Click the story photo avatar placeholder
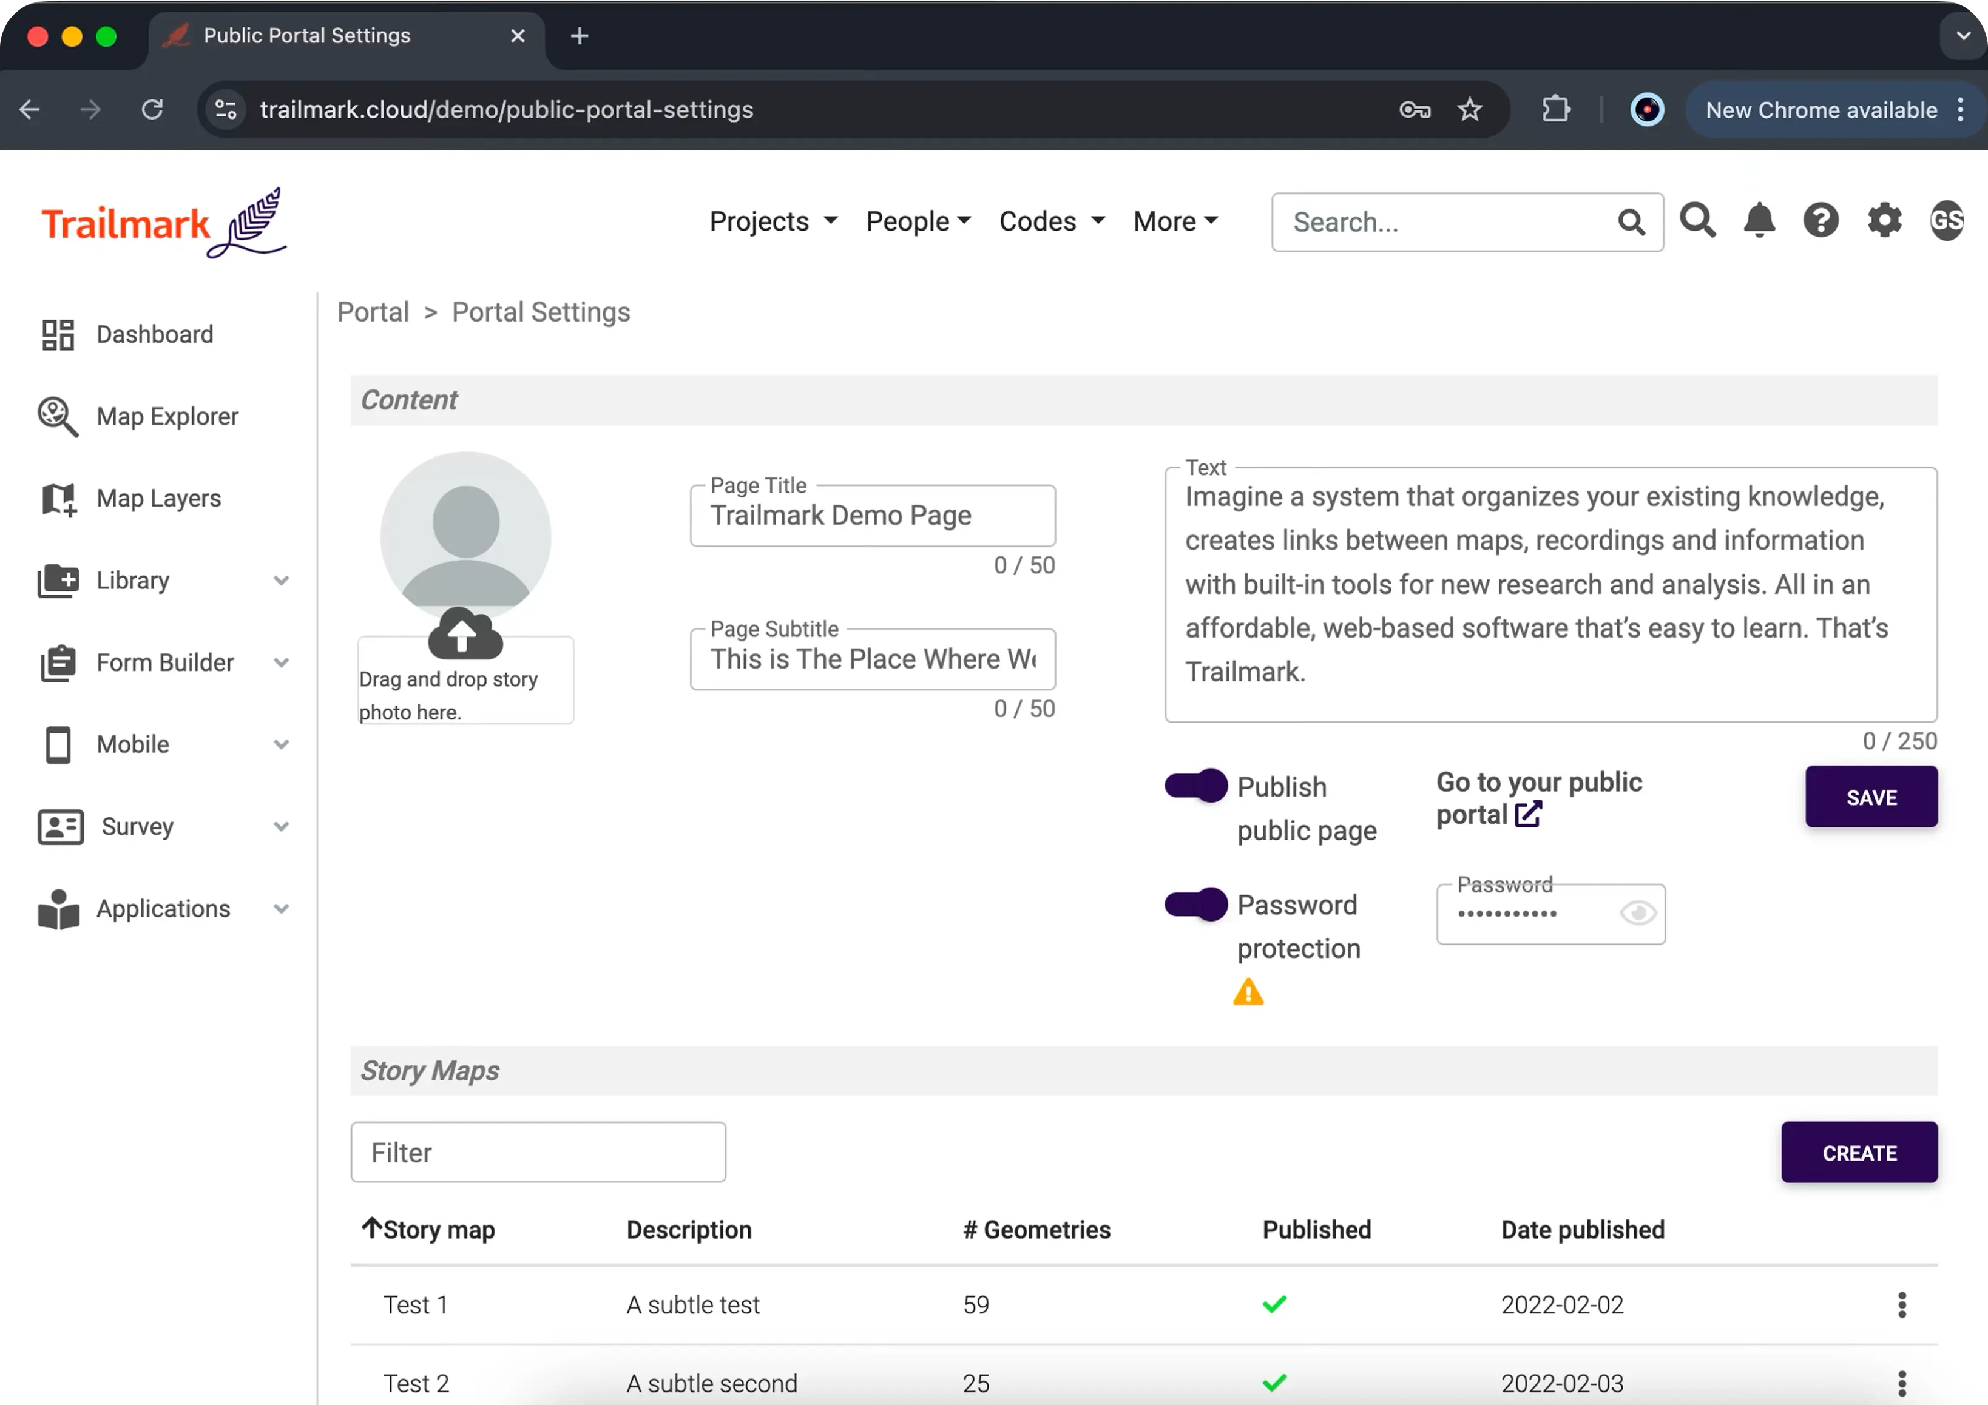The width and height of the screenshot is (1988, 1405). pyautogui.click(x=466, y=537)
